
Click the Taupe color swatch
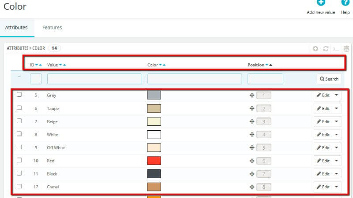click(154, 108)
